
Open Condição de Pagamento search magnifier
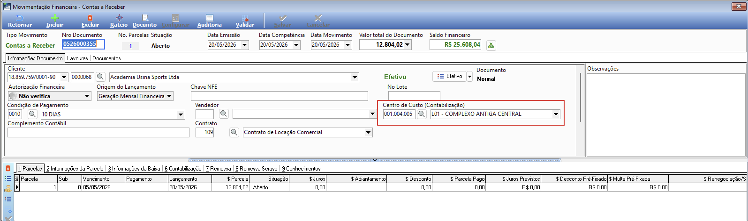coord(32,114)
